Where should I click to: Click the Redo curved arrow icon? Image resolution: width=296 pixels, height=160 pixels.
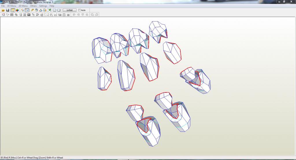click(x=42, y=15)
